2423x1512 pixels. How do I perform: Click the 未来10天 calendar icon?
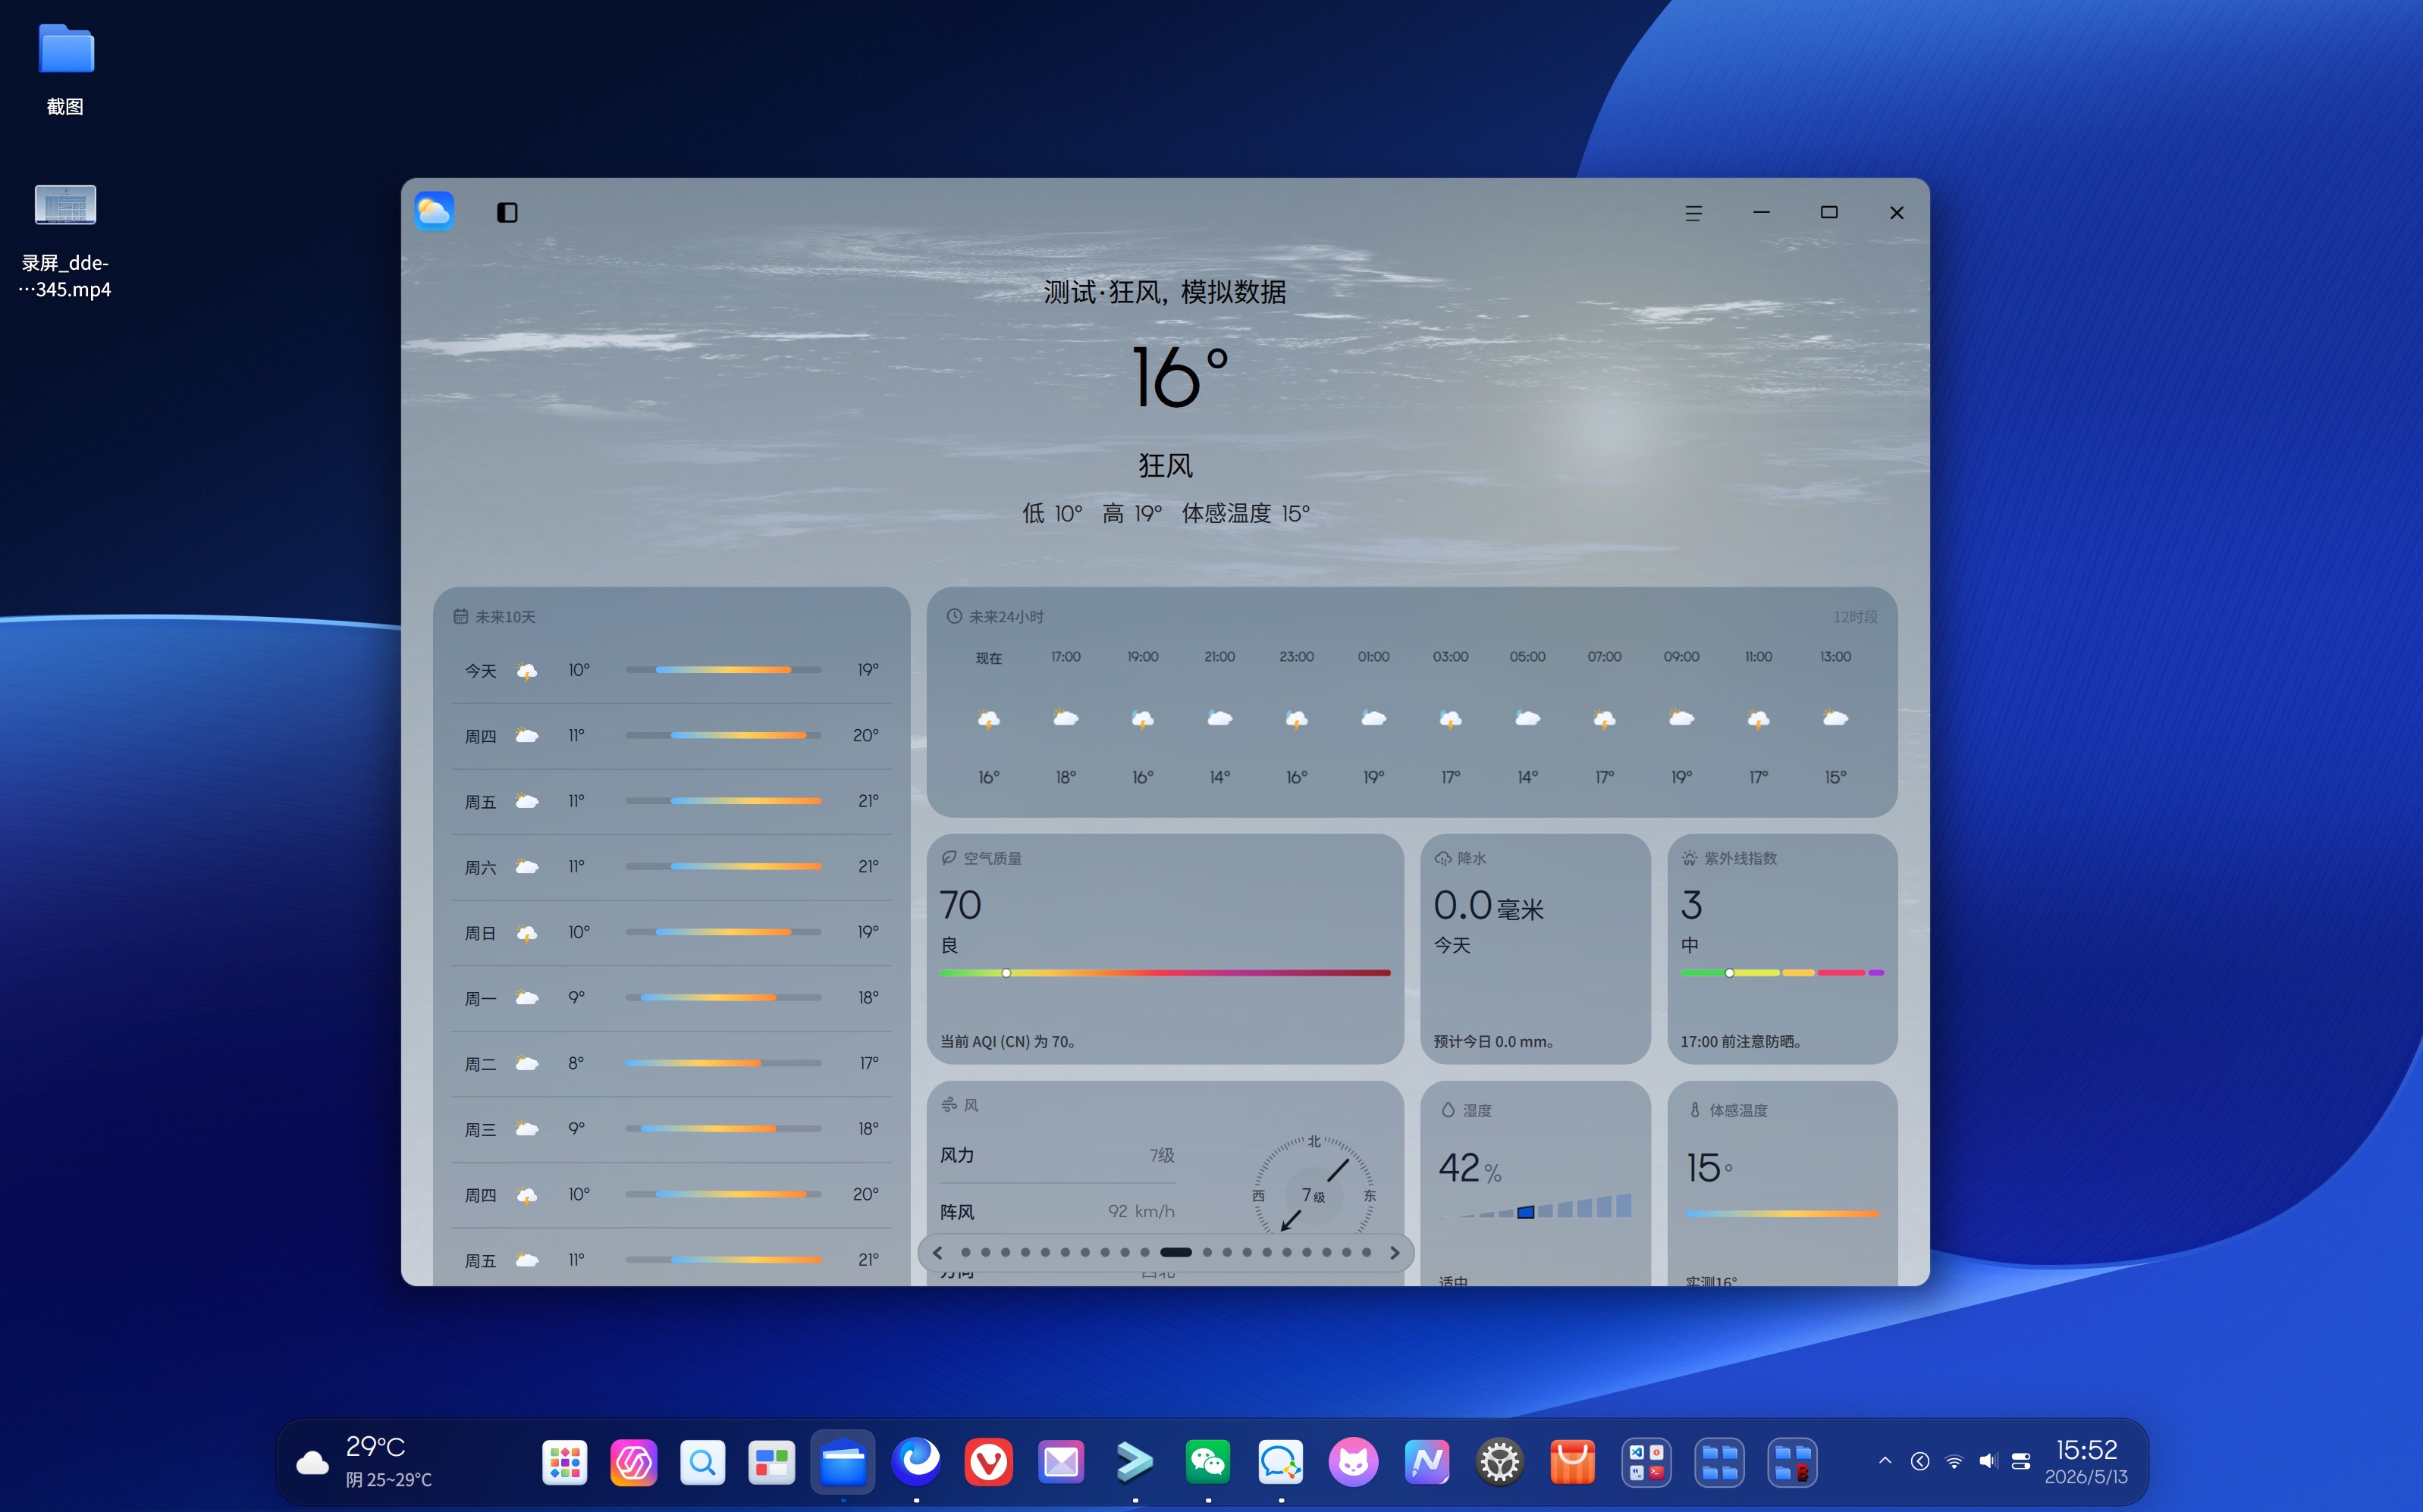(460, 616)
